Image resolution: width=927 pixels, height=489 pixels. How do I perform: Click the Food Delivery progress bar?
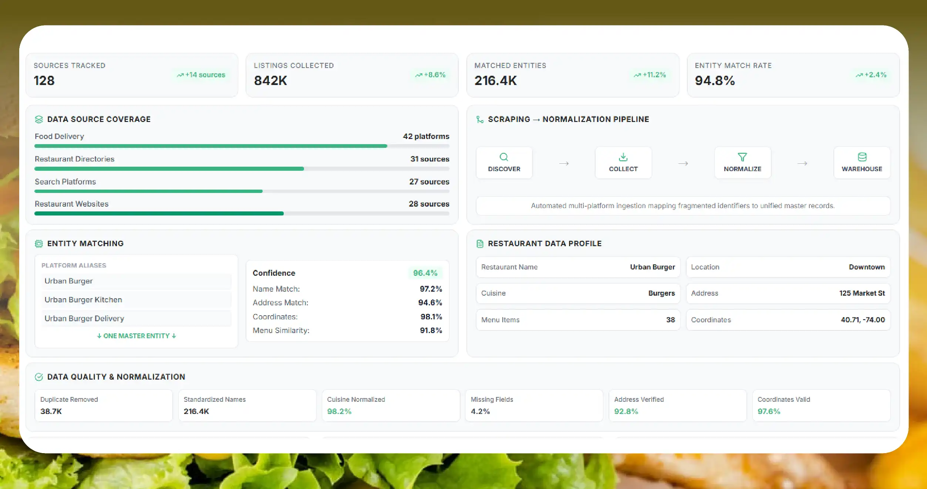(x=242, y=146)
